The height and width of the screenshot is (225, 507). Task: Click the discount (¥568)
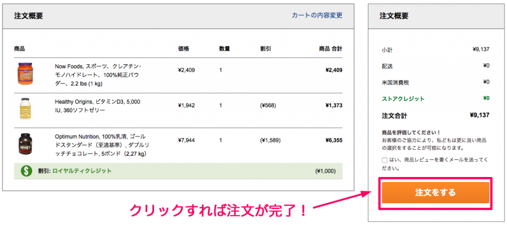click(x=268, y=105)
